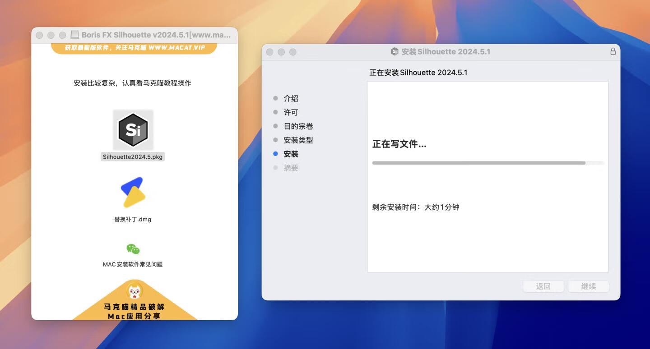The image size is (650, 349).
Task: Click the 返回 button in installer
Action: coord(543,286)
